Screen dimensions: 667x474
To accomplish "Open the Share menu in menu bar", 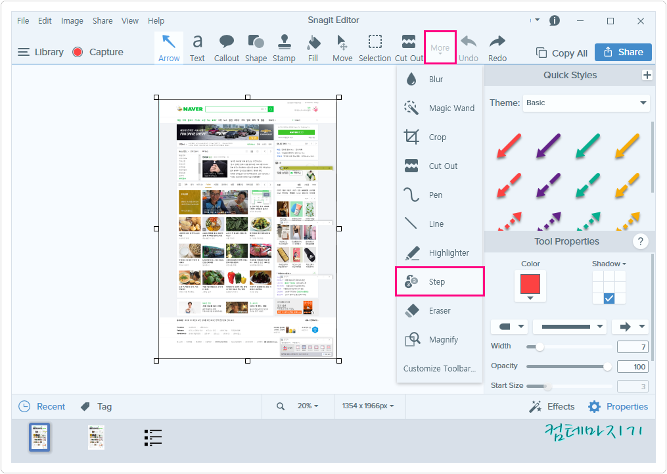I will 103,20.
